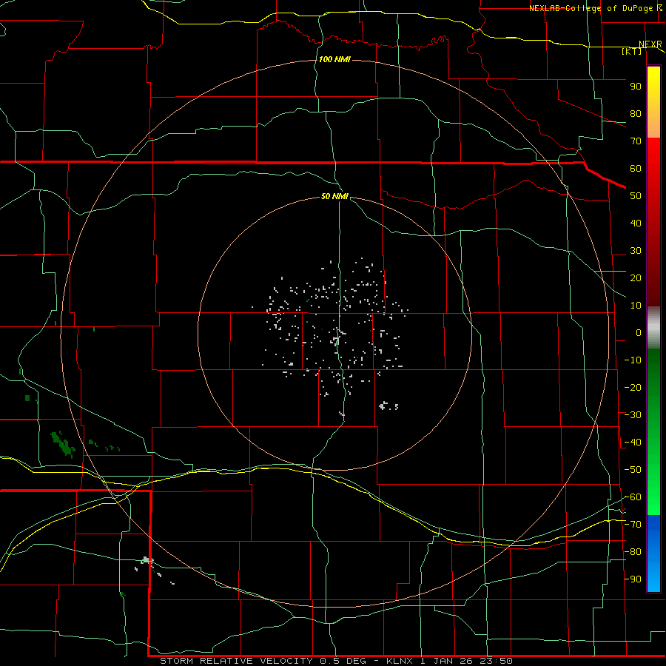
Task: Select the gray zero-velocity segment of color bar
Action: (653, 328)
